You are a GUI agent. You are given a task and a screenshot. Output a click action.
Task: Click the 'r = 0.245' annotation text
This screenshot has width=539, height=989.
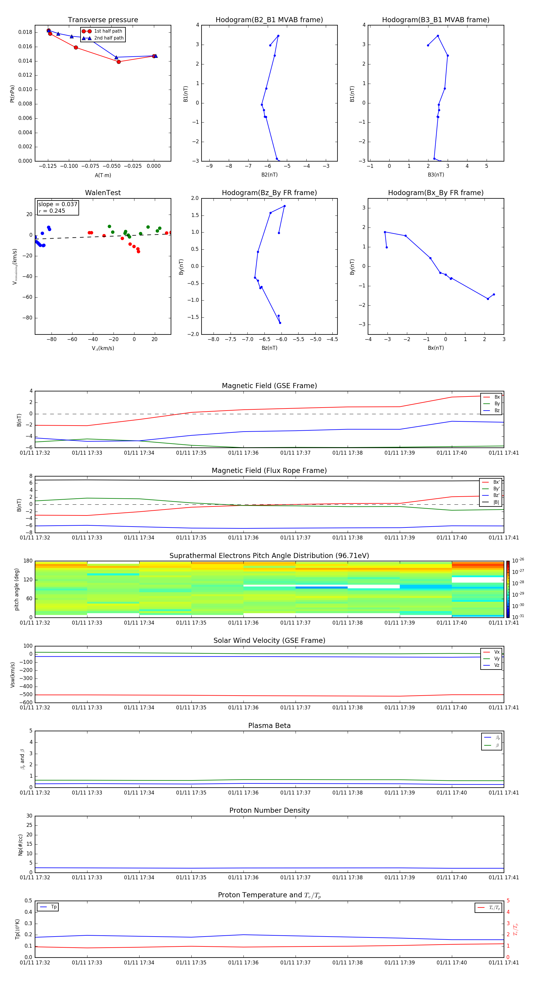tap(52, 211)
